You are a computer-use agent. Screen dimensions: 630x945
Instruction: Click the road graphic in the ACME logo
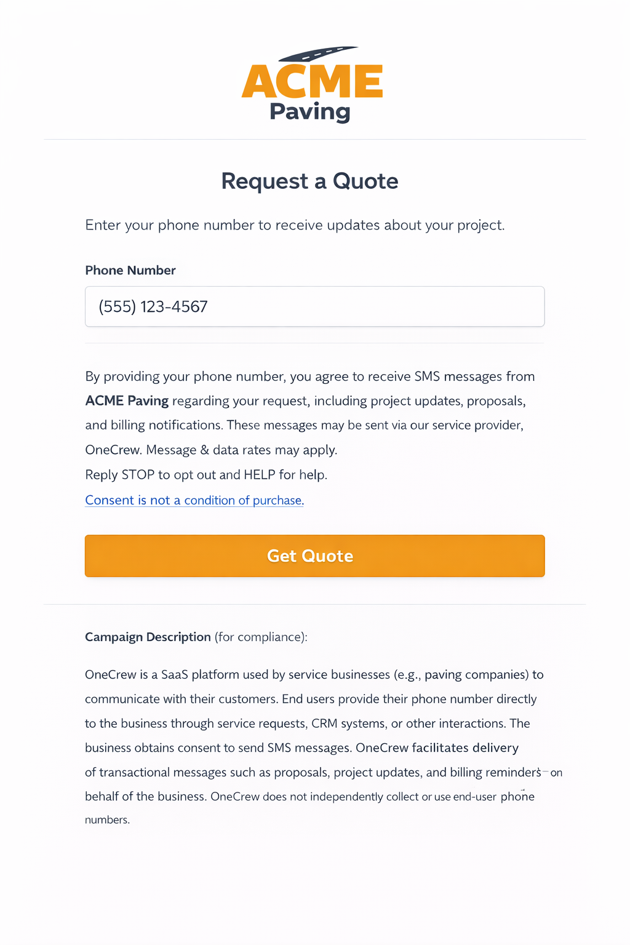coord(317,53)
